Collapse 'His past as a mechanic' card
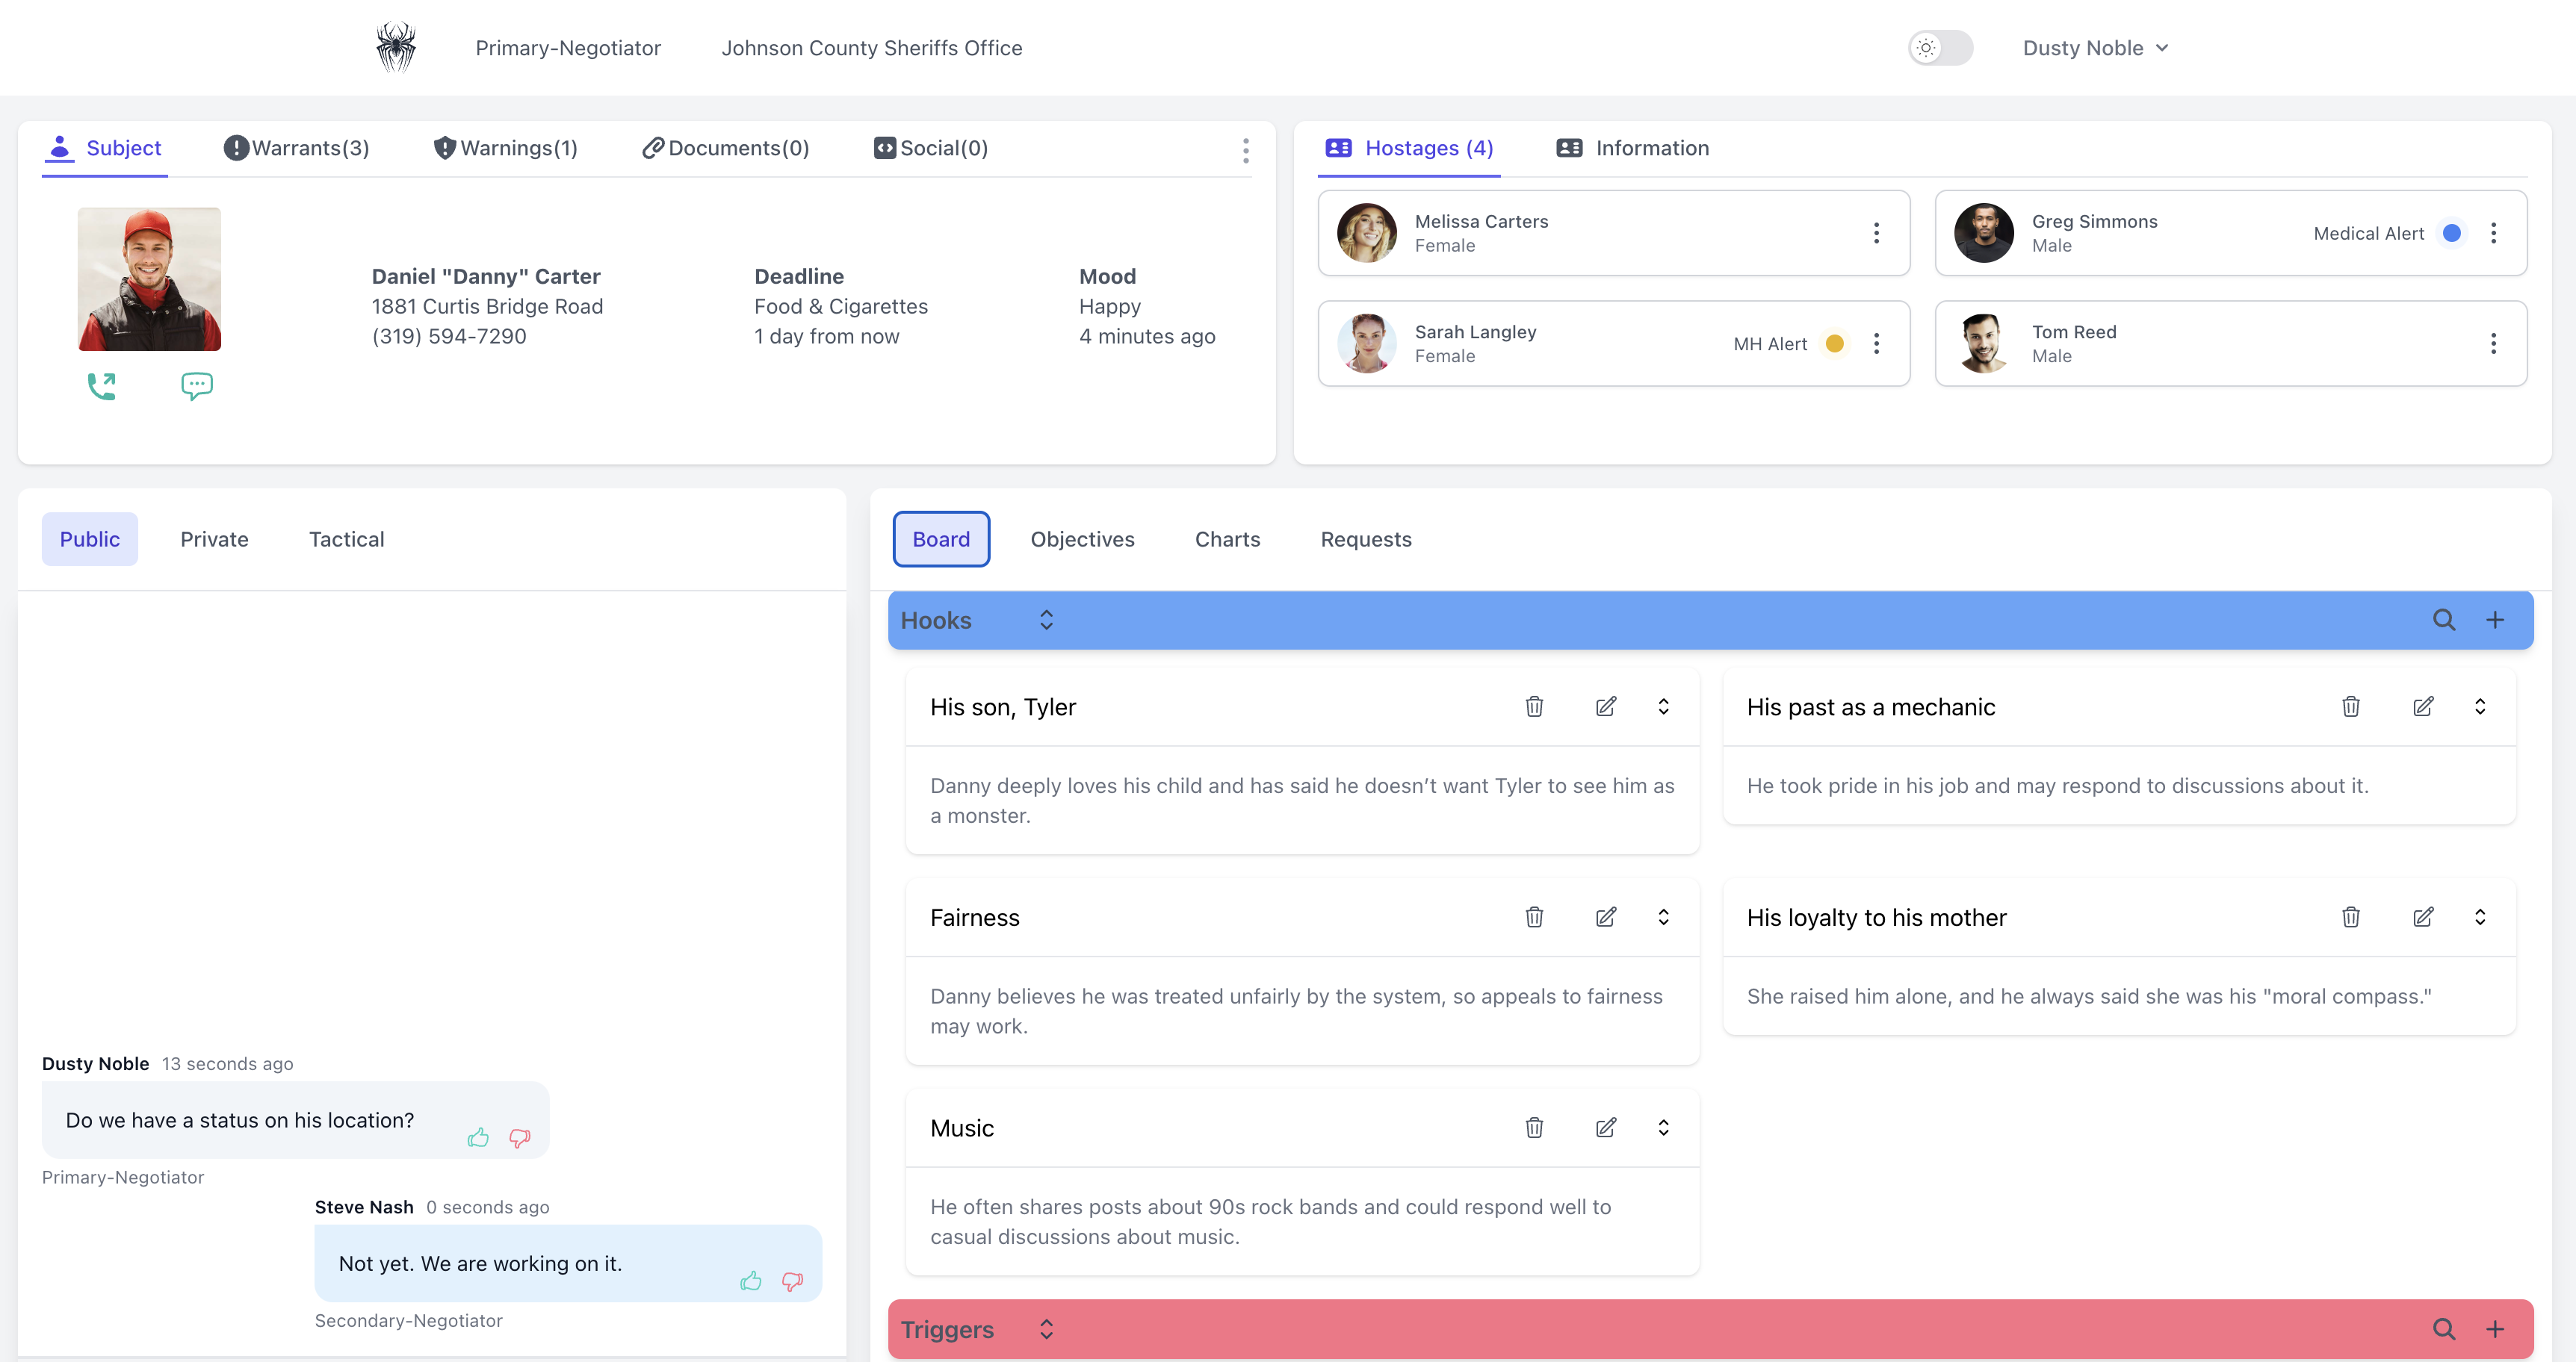The image size is (2576, 1362). [2480, 706]
